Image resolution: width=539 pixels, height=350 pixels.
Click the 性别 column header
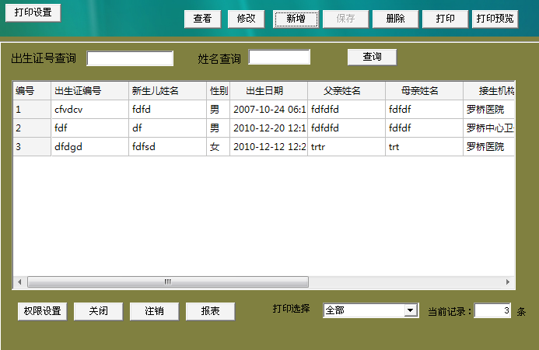219,91
